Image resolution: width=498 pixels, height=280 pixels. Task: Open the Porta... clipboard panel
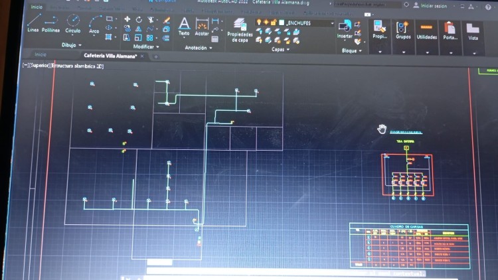[450, 31]
